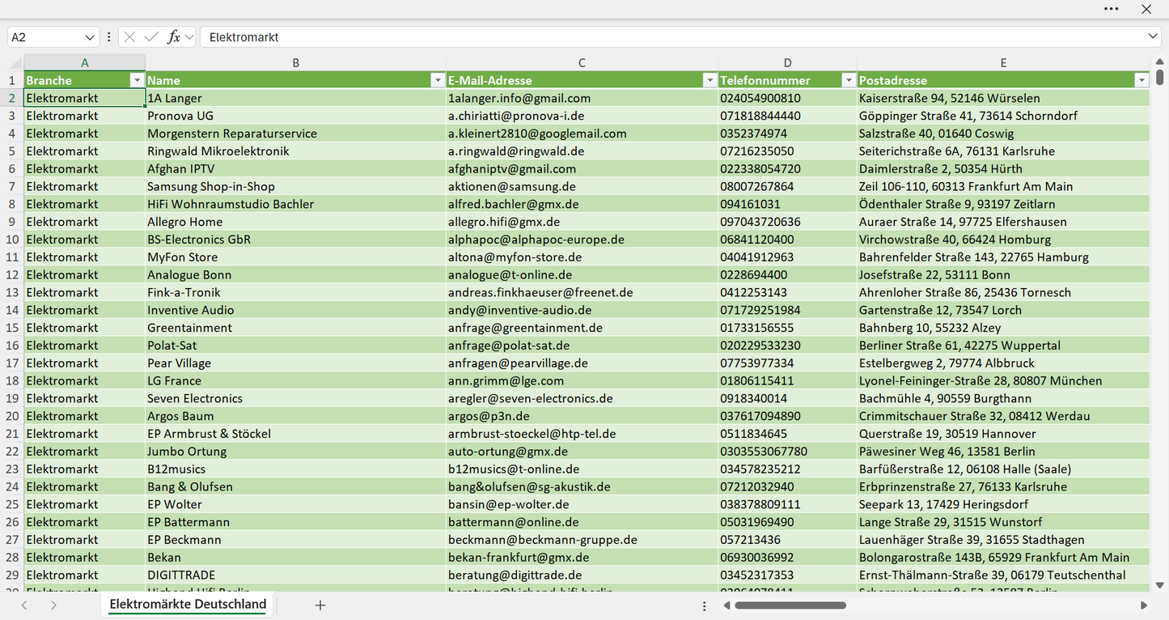
Task: Select the cell 'Pronova UG'
Action: pos(295,116)
